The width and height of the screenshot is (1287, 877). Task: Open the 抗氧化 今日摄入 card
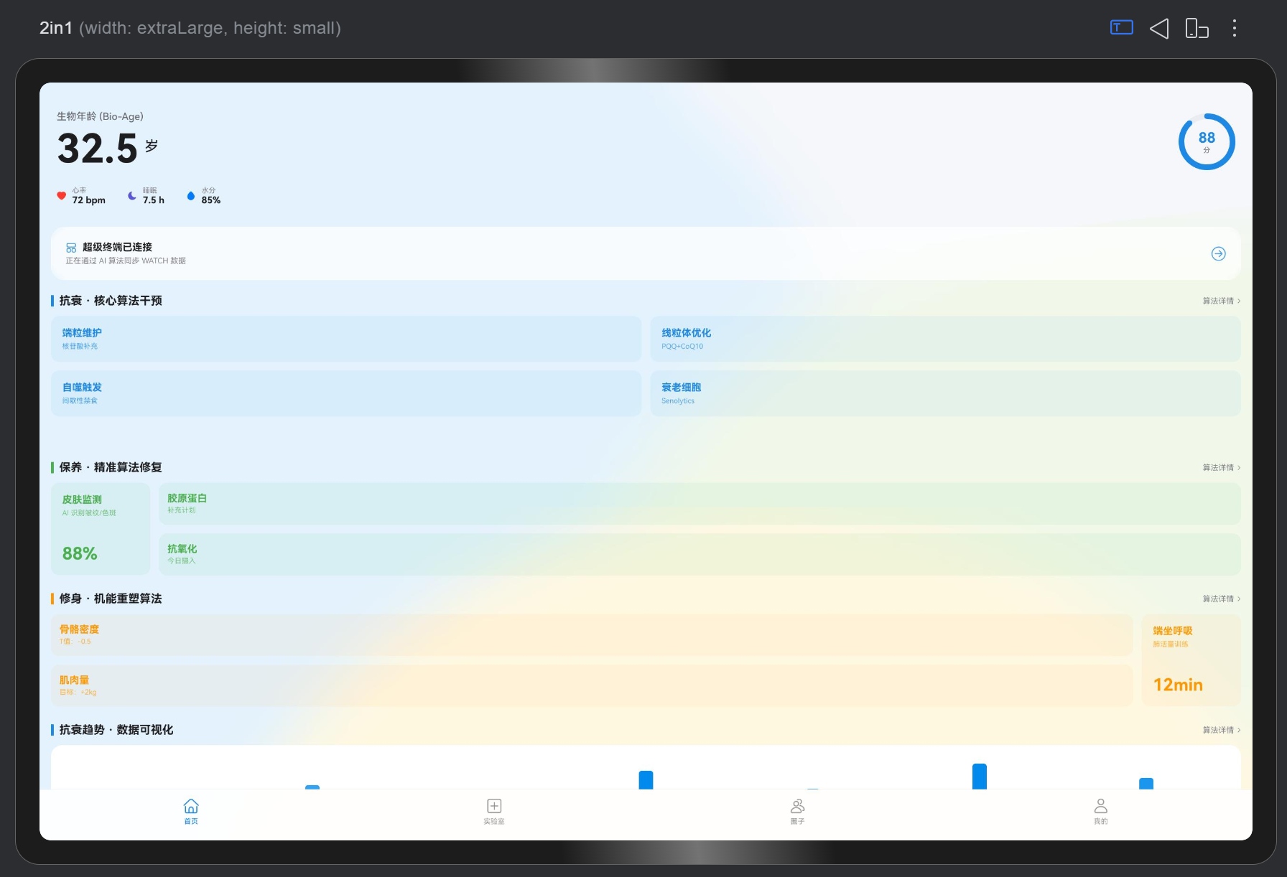[700, 554]
